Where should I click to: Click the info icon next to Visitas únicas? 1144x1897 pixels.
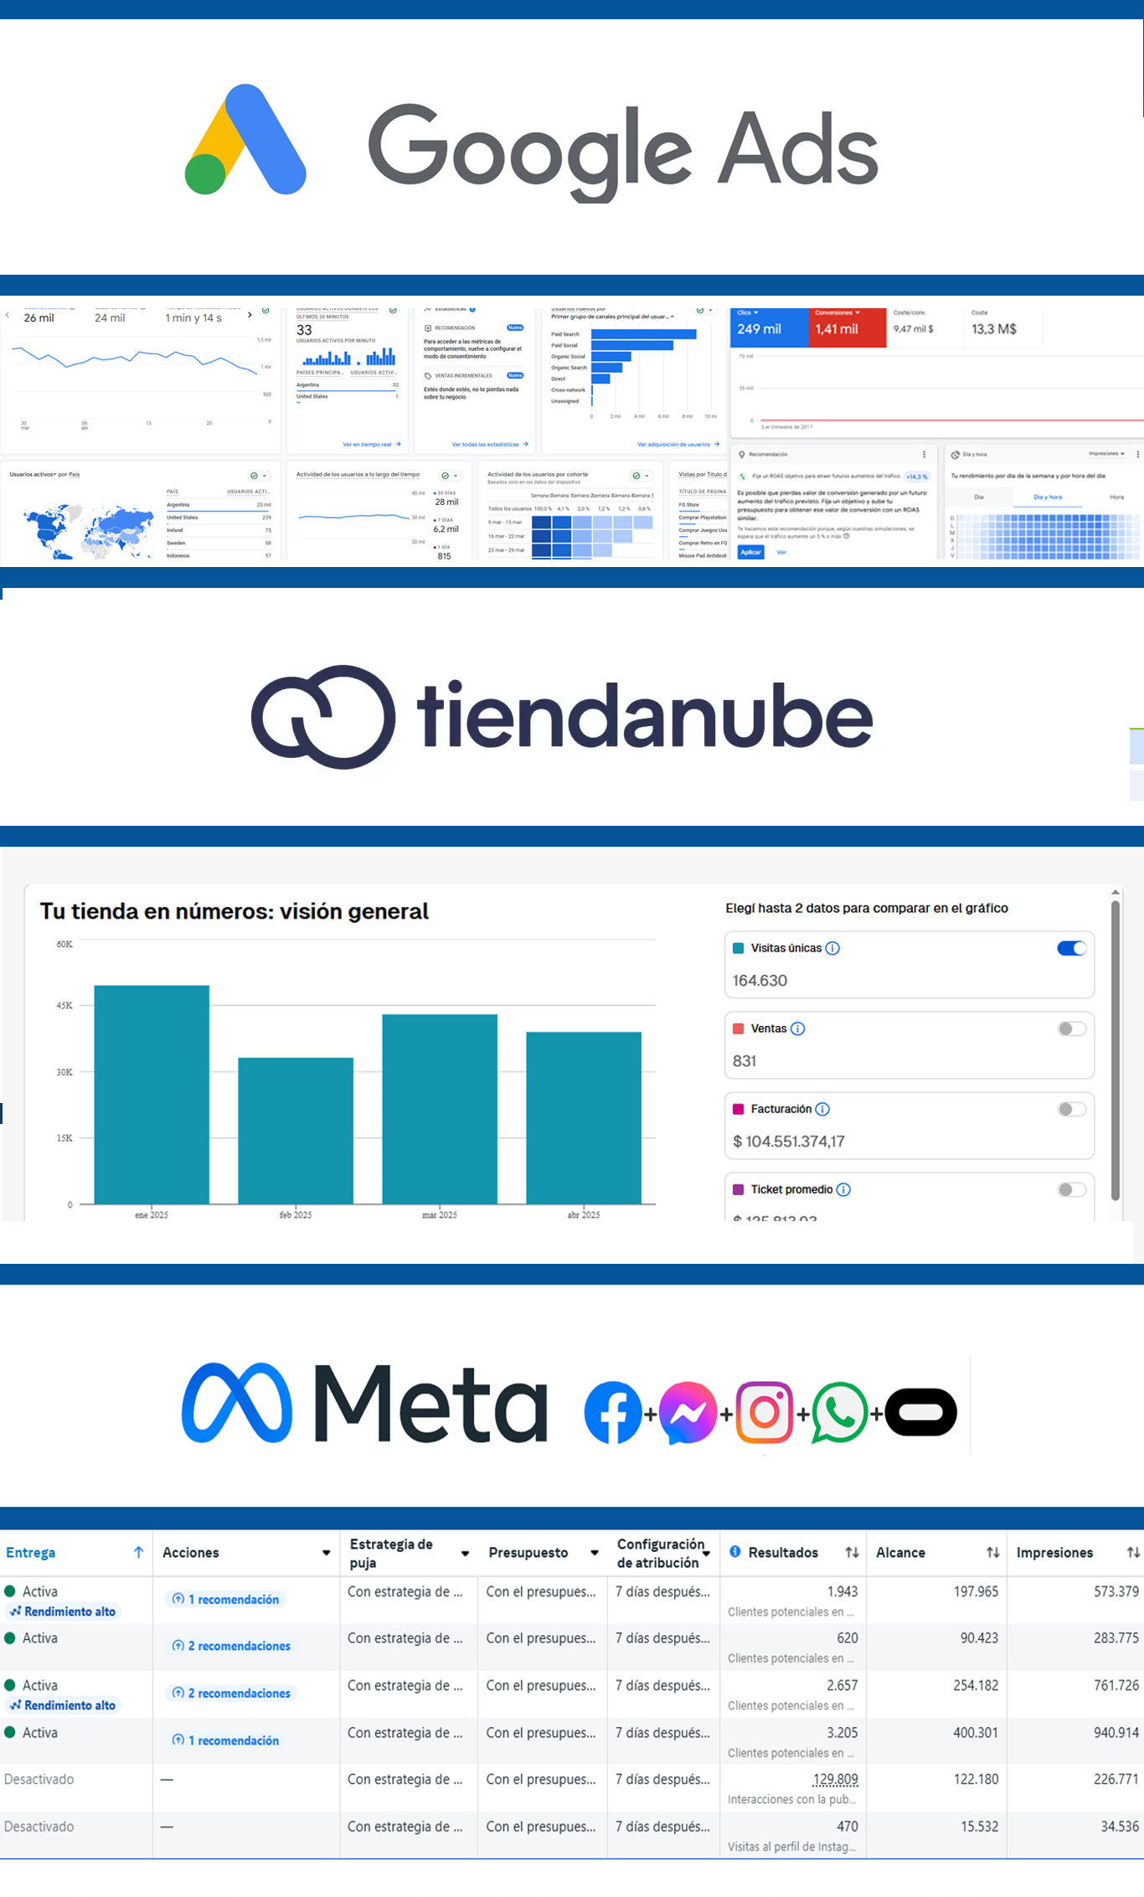pos(832,948)
